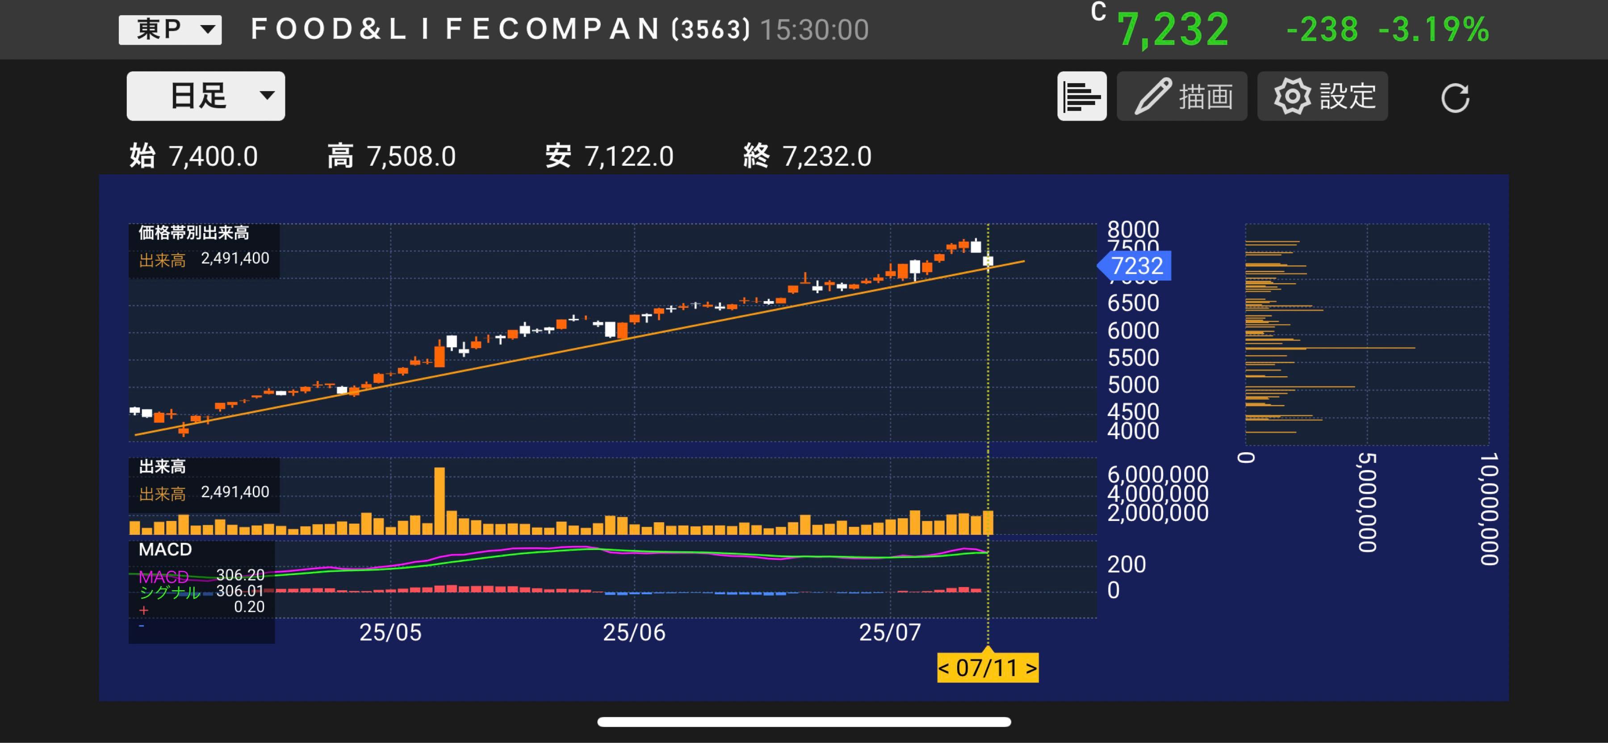Tap the latest candlestick at cursor
The width and height of the screenshot is (1608, 743).
(988, 261)
